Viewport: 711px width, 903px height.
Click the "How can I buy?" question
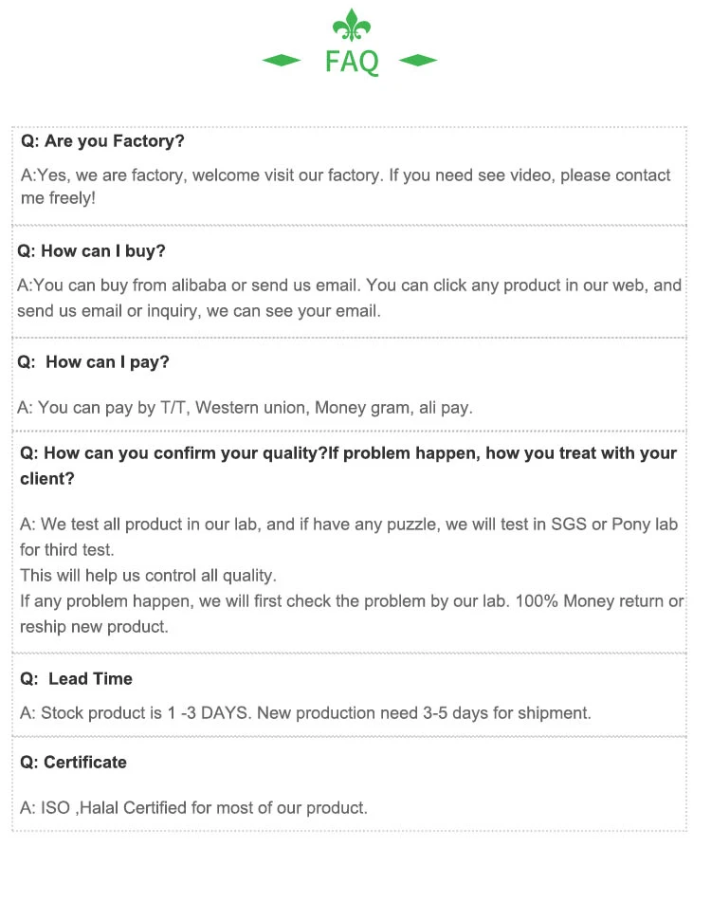91,251
